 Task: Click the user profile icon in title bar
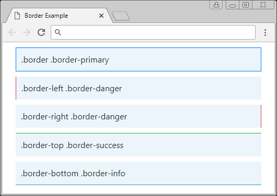216,5
